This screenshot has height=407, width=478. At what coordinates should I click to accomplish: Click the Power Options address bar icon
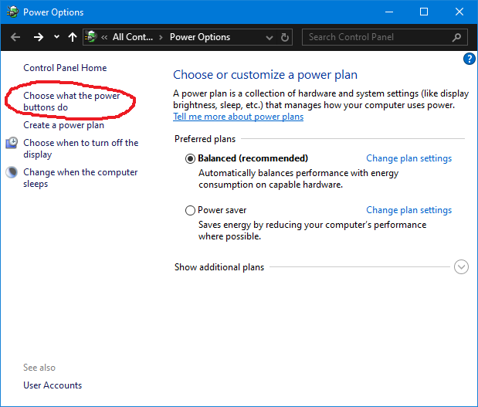click(x=90, y=36)
